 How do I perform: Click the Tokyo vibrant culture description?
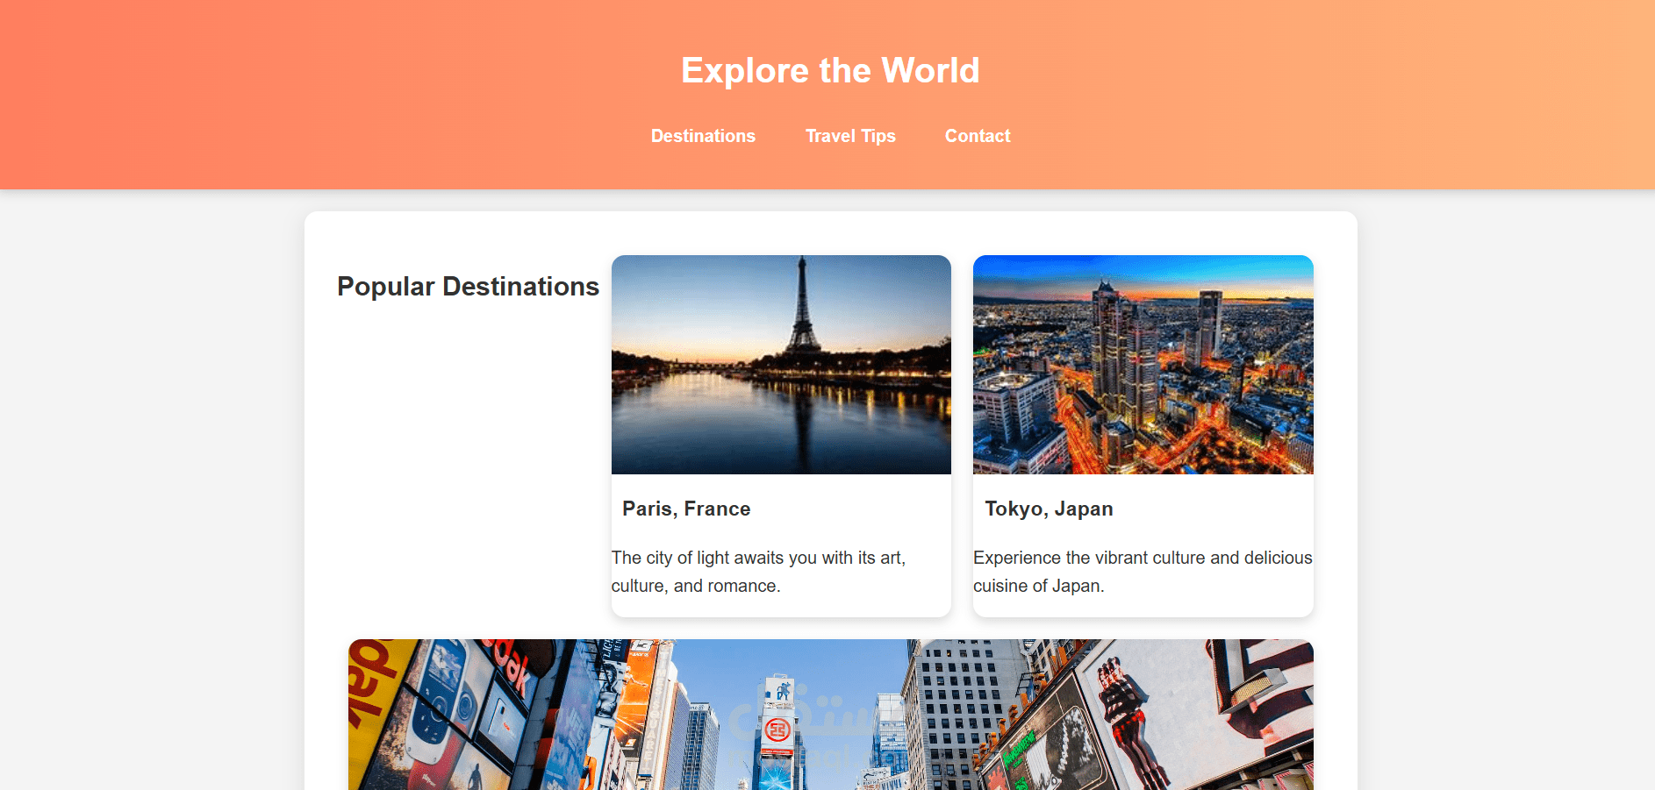tap(1143, 572)
